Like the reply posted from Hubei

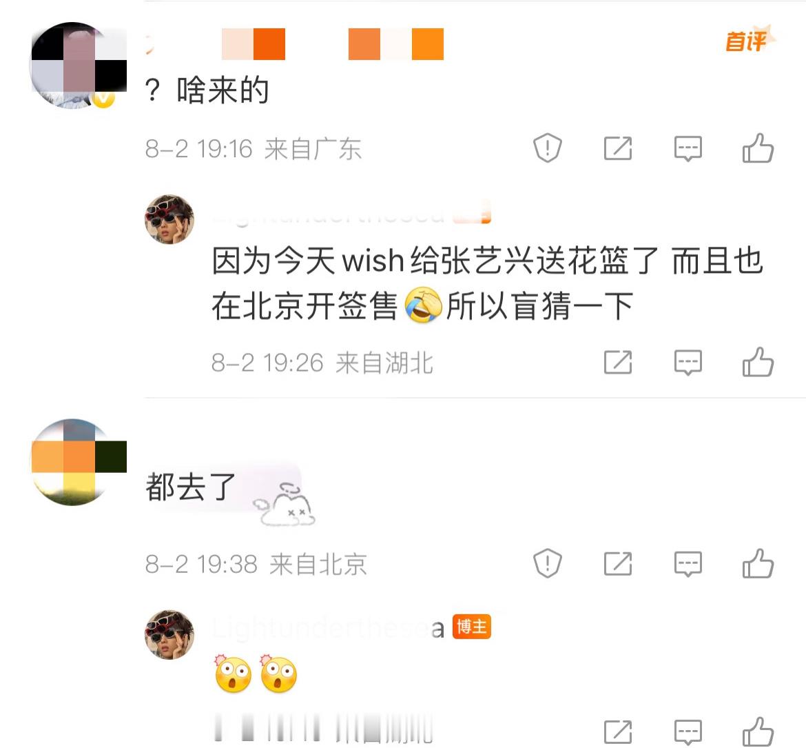(758, 362)
